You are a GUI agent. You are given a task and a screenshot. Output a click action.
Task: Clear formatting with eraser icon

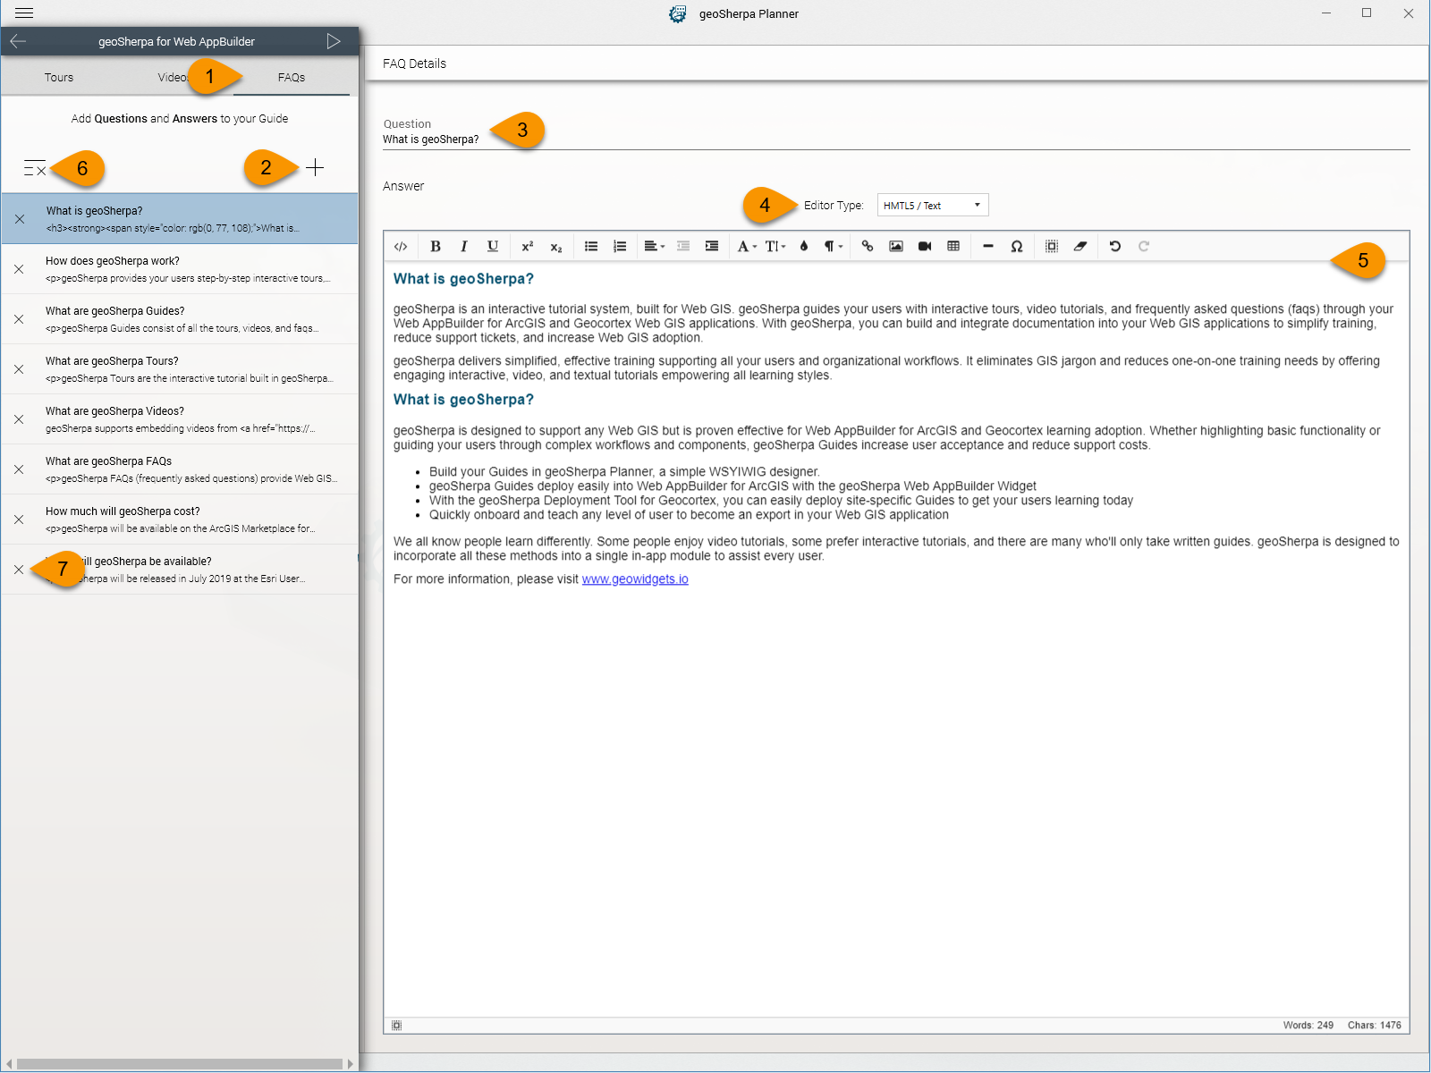pos(1080,247)
